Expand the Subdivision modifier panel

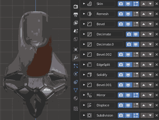pos(84,115)
